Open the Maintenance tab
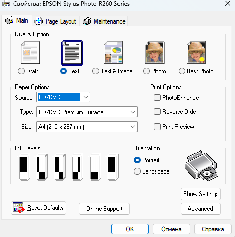 pos(104,21)
